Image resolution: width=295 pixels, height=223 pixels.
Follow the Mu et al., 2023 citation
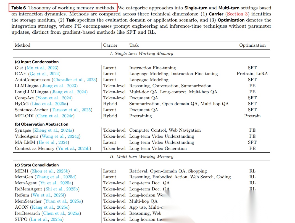(42, 68)
